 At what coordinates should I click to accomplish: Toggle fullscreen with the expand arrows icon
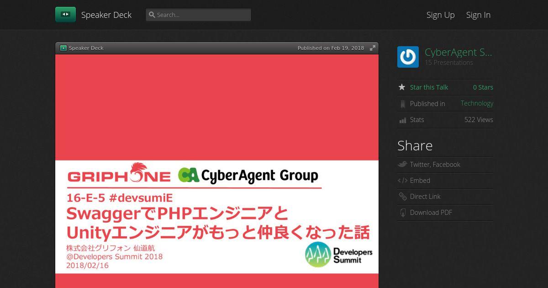click(x=373, y=48)
